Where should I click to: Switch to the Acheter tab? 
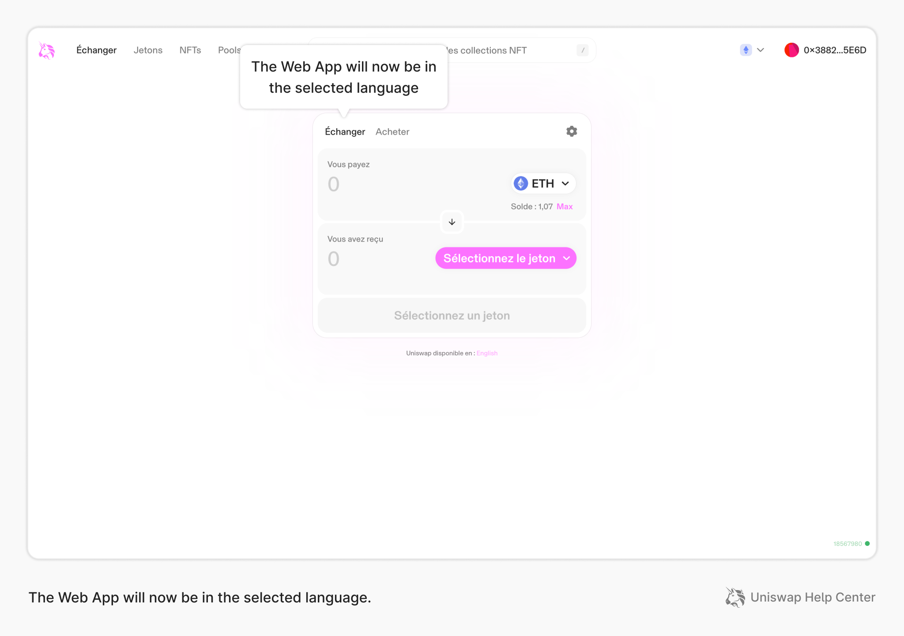[x=392, y=132]
